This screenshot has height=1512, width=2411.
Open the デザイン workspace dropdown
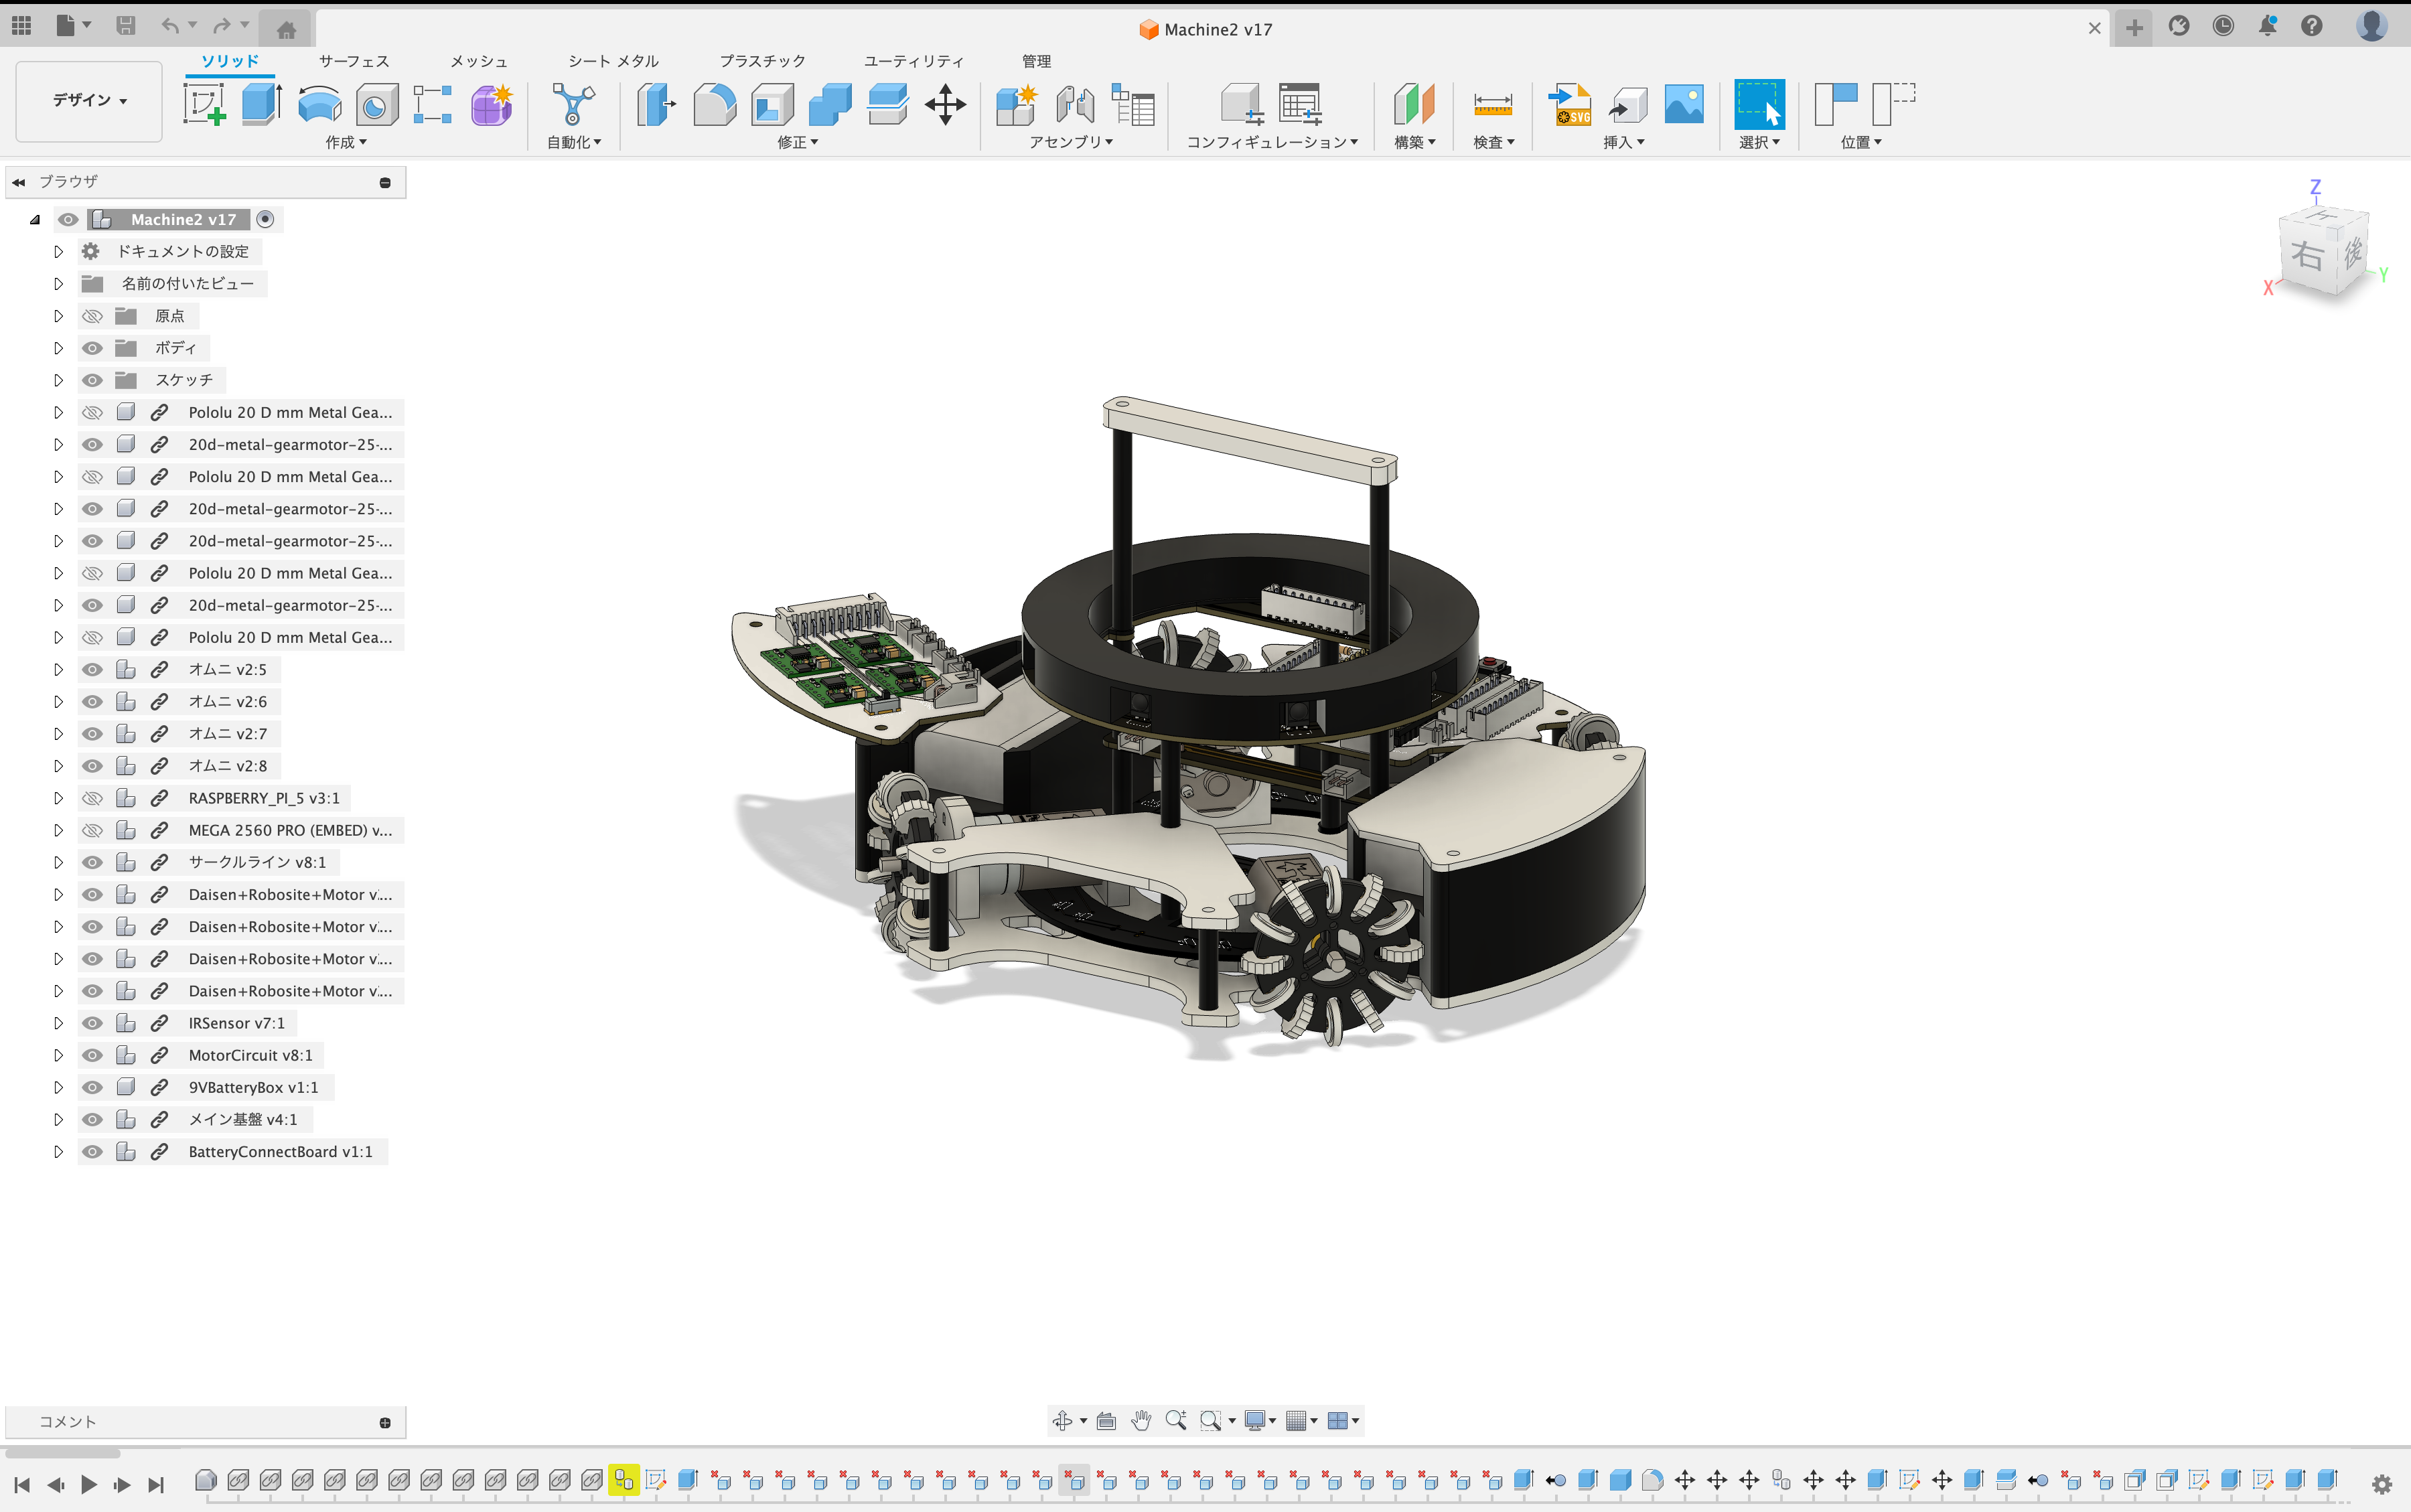[89, 100]
